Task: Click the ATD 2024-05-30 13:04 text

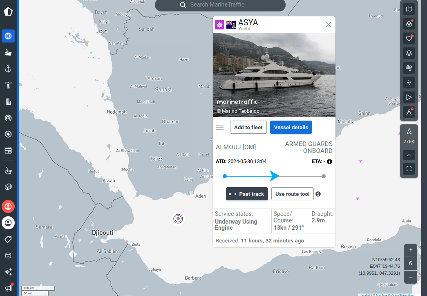Action: click(x=241, y=161)
